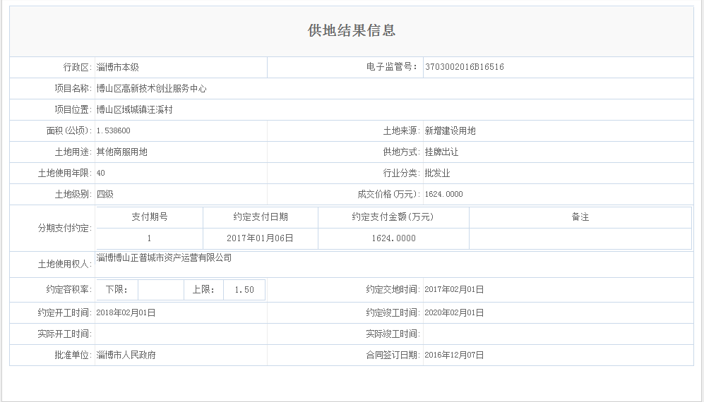Select the land use term 40
704x402 pixels.
click(x=100, y=173)
